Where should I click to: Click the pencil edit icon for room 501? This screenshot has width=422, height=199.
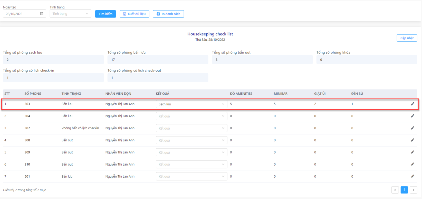pos(413,176)
